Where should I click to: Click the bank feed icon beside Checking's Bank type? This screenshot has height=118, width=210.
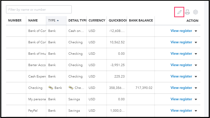[x=51, y=88]
